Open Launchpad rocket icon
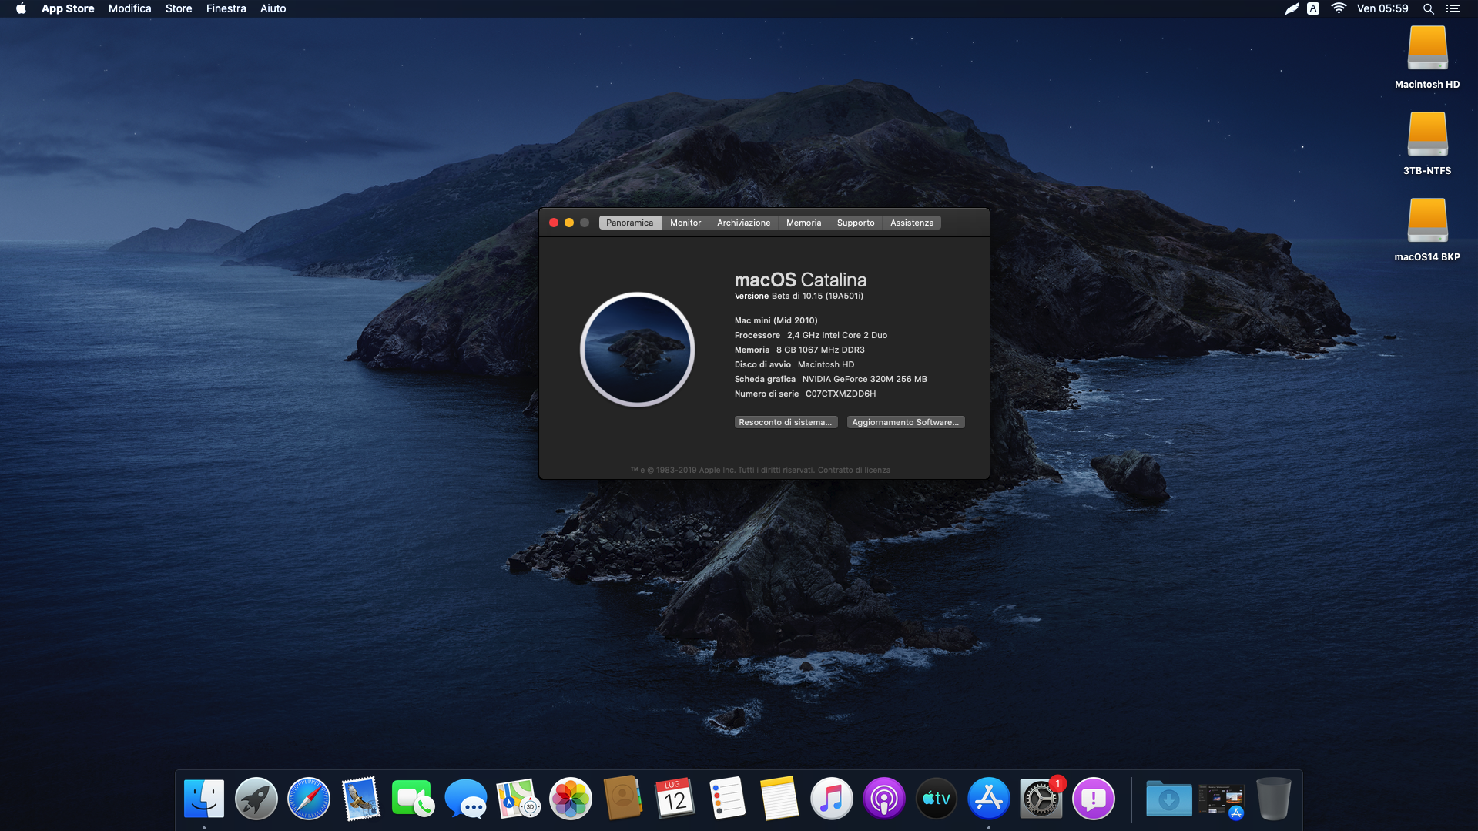1478x831 pixels. tap(256, 799)
